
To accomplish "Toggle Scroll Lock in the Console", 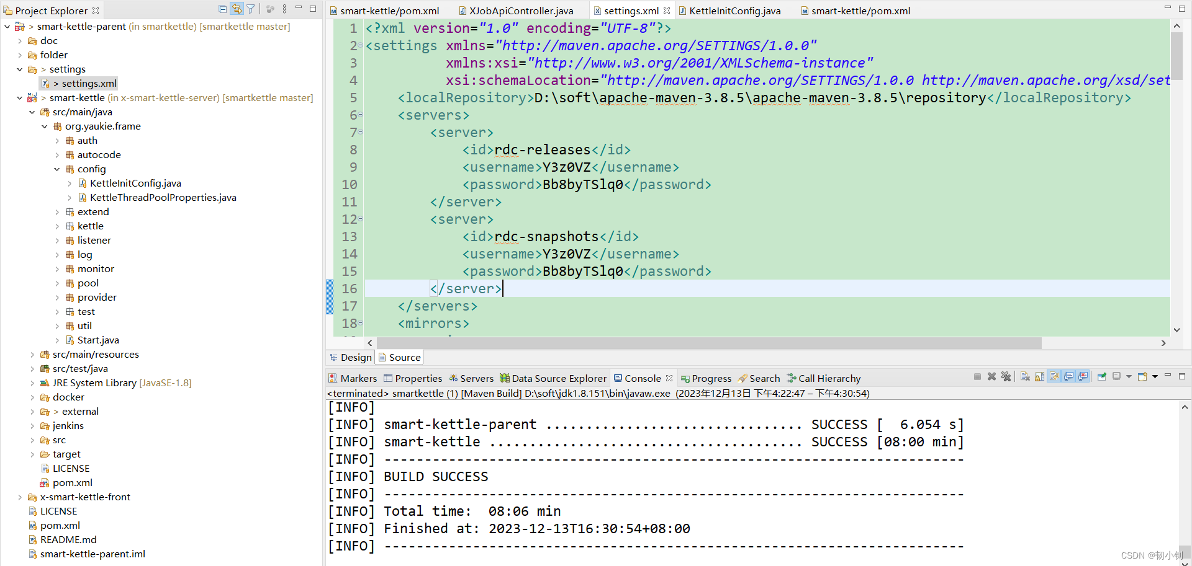I will 1039,377.
